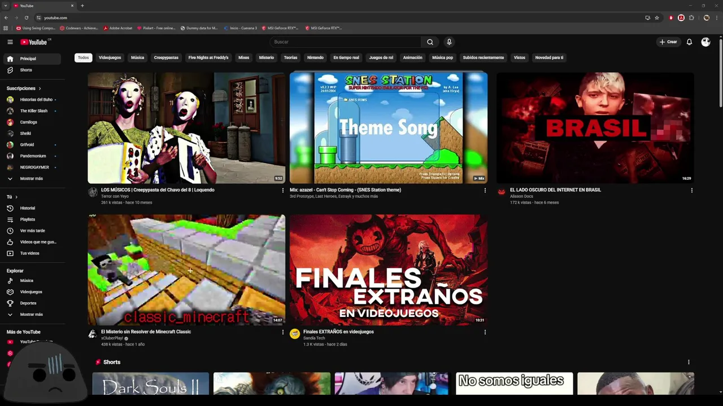
Task: Play BRASIL dark internet thumbnail
Action: (595, 128)
